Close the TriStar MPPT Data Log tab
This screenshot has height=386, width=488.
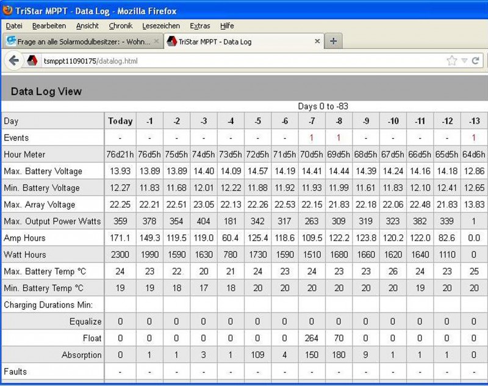317,41
